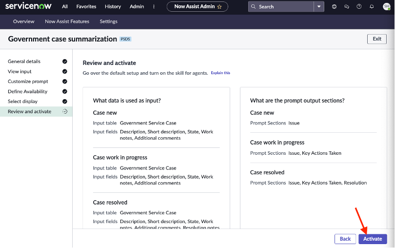The image size is (395, 248).
Task: Click 'Issue, Key Actions Taken, Resolution' text
Action: click(328, 183)
